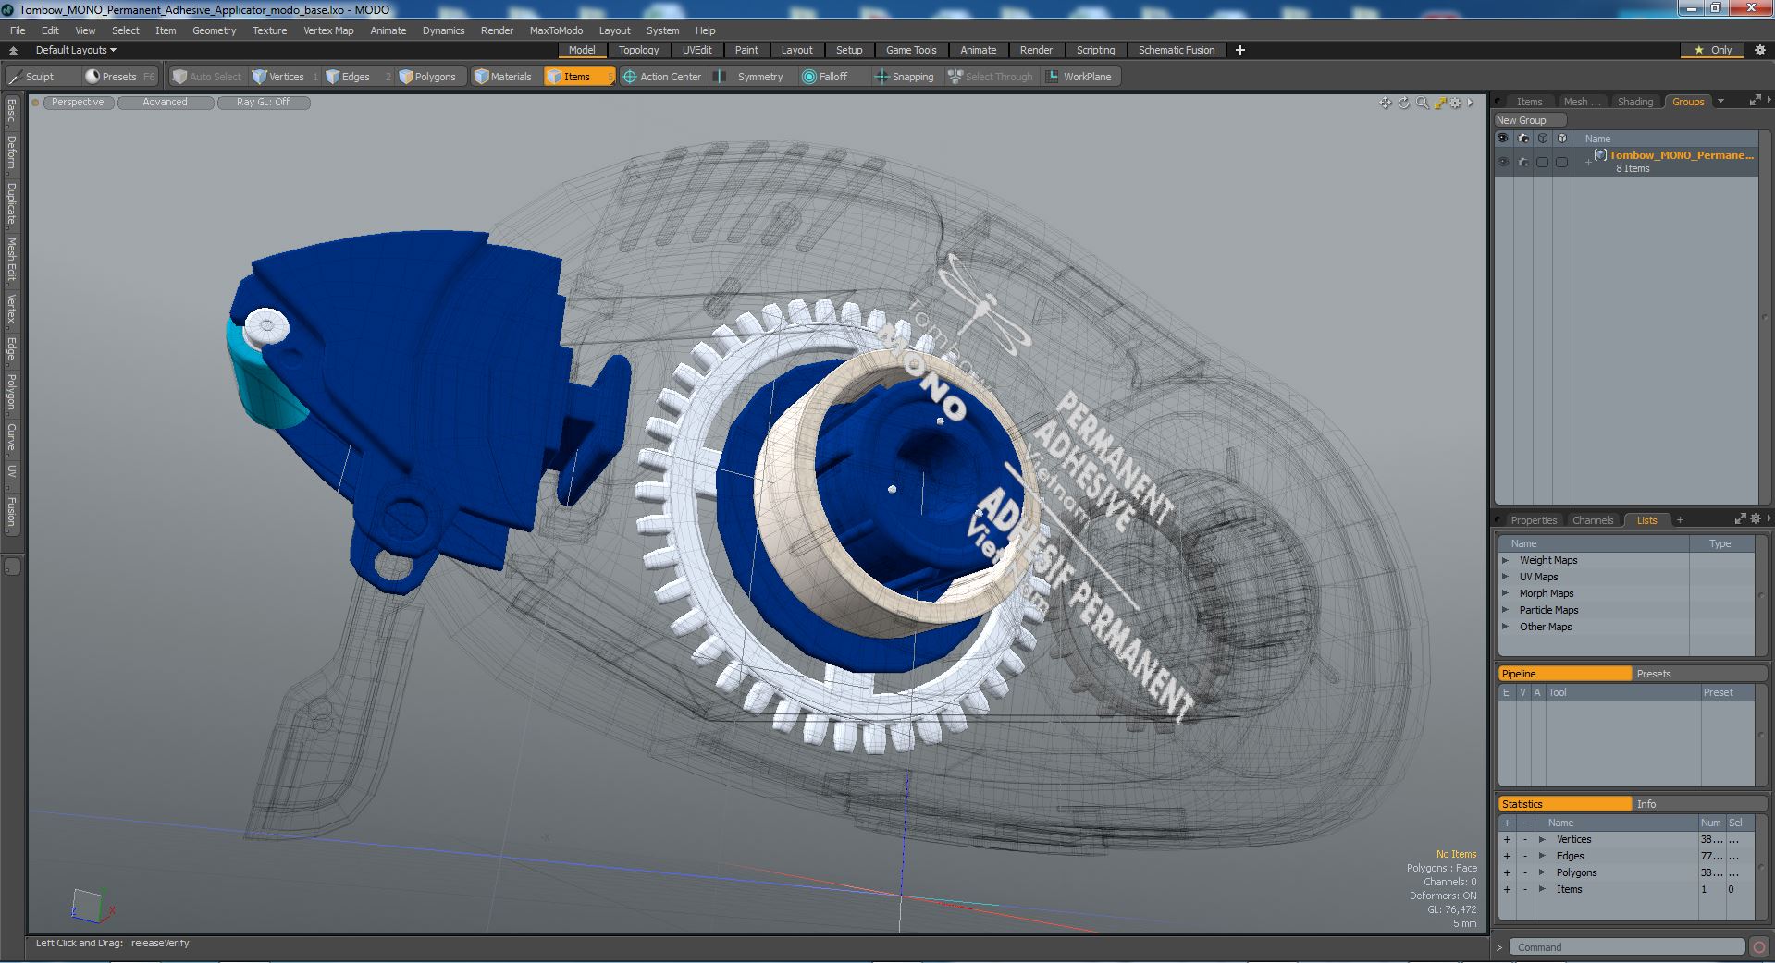Toggle the third column checkbox of Tombow_MONO group
This screenshot has width=1775, height=963.
[1542, 162]
